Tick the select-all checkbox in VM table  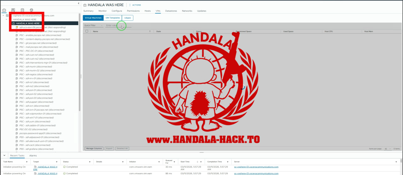87,31
